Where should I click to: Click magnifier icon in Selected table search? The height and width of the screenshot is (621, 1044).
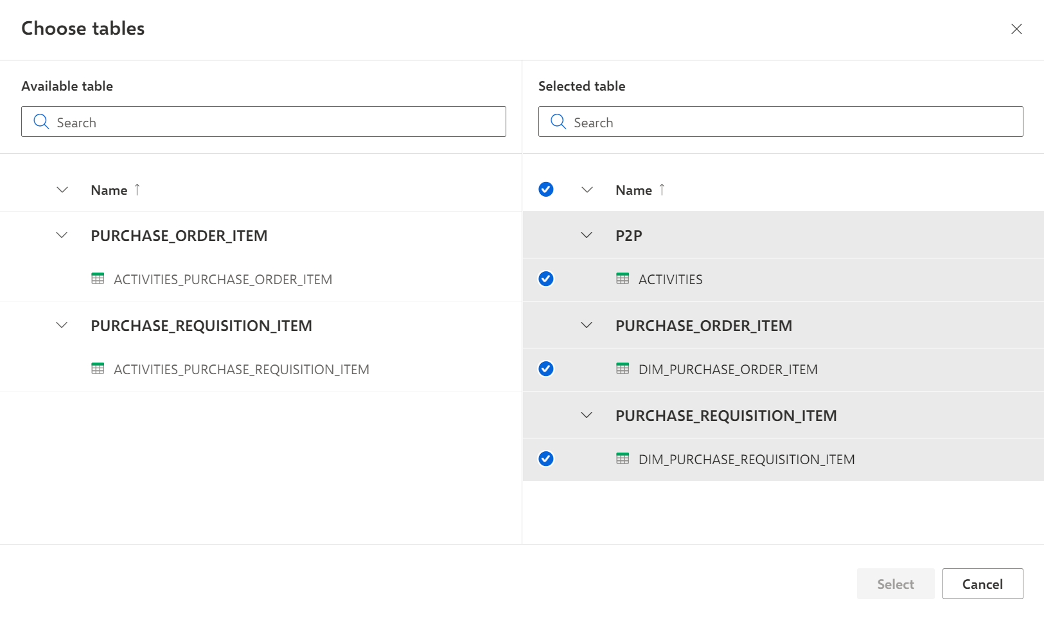point(558,122)
